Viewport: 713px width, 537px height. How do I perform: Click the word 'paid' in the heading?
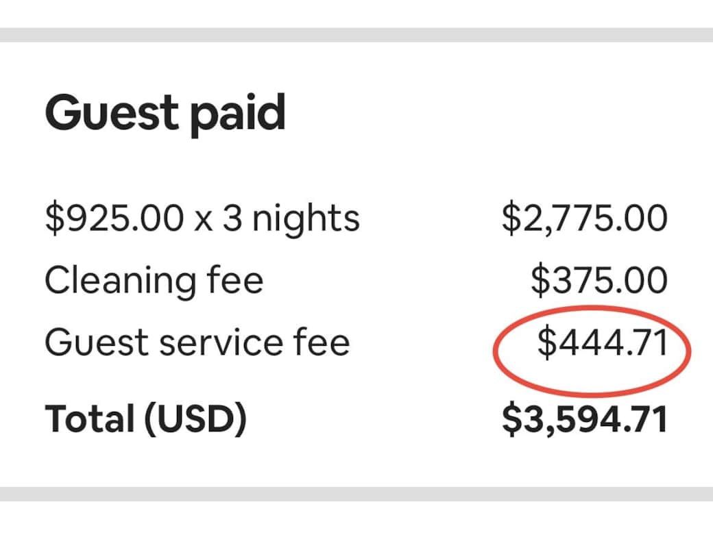point(237,114)
